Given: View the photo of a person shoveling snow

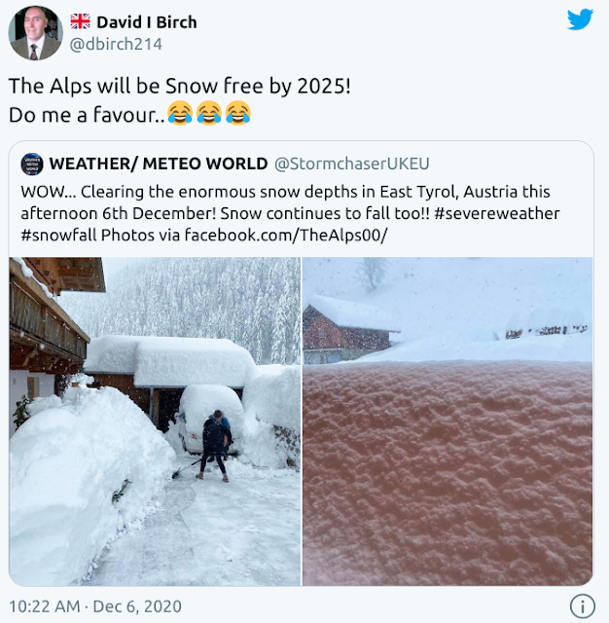Looking at the screenshot, I should 155,421.
